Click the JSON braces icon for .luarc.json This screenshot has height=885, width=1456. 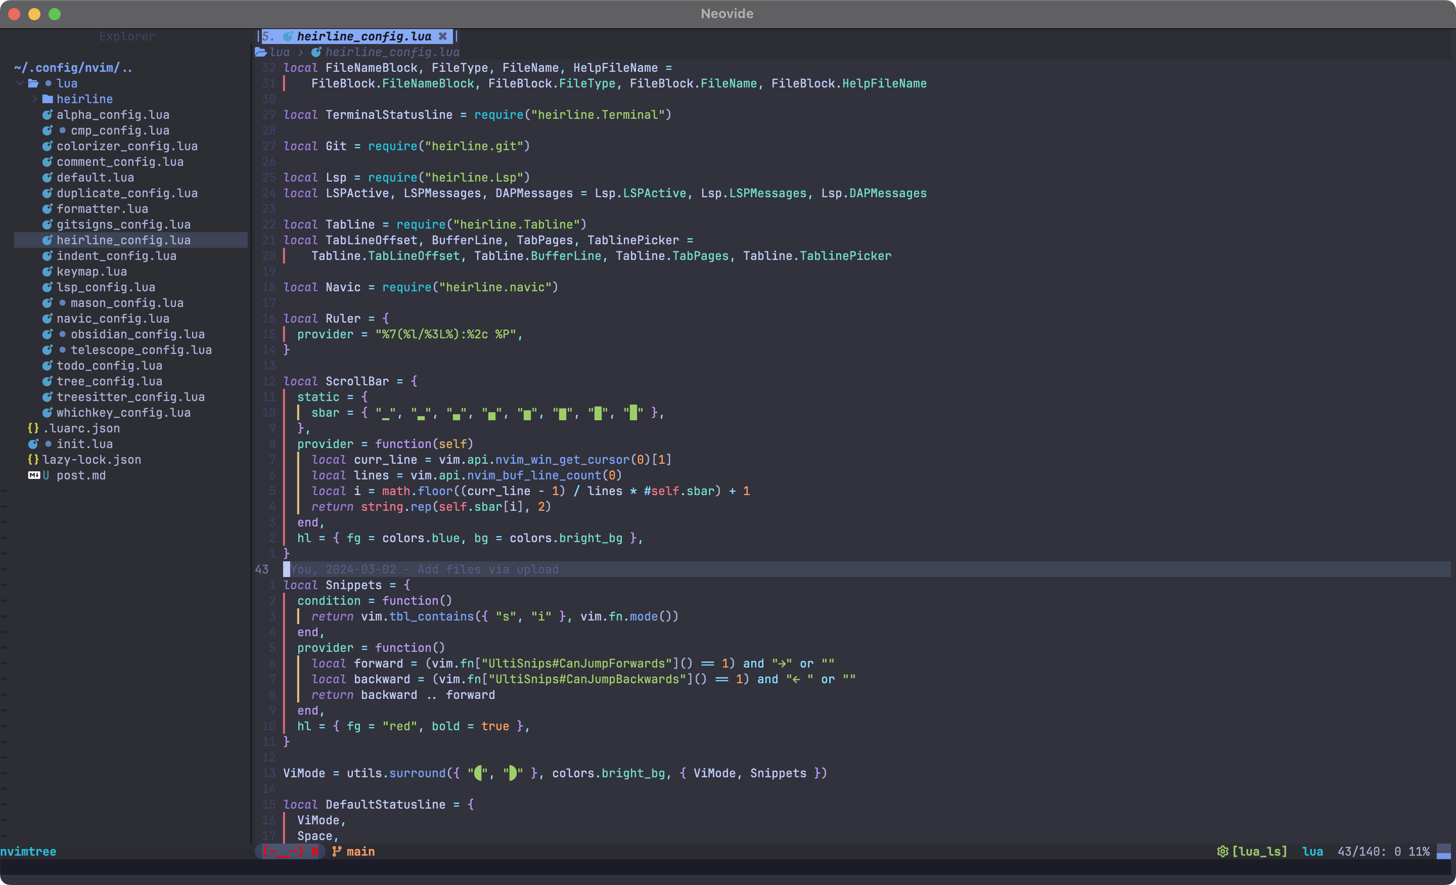tap(33, 428)
